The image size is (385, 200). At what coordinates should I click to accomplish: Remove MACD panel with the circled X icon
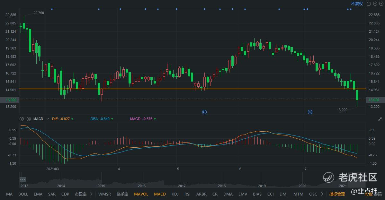click(29, 119)
